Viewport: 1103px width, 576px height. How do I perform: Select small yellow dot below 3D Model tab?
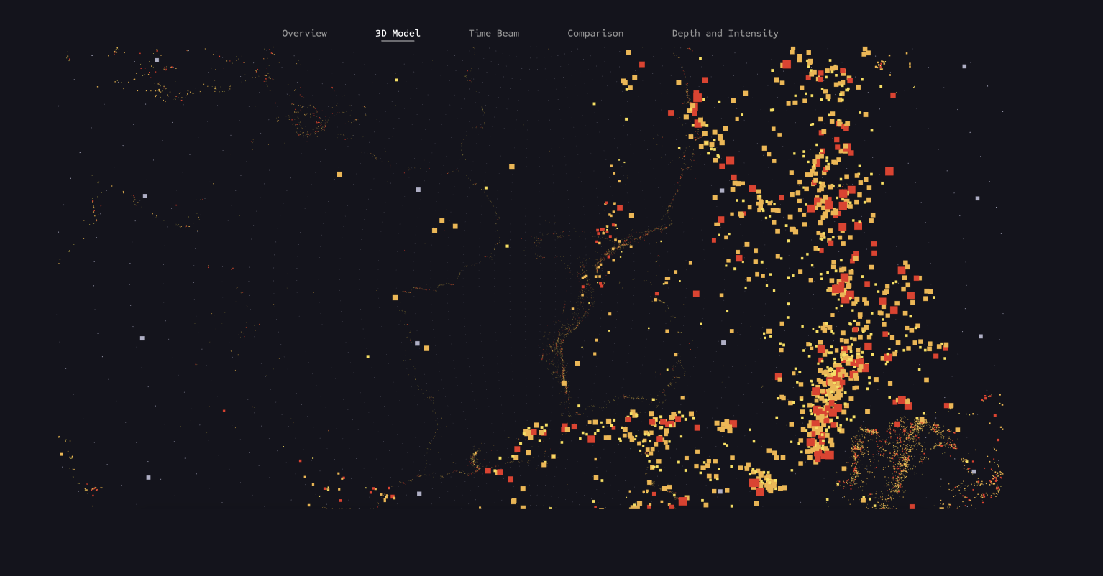pos(396,80)
